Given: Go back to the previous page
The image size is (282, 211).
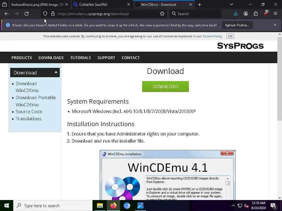Looking at the screenshot, I should tap(7, 14).
